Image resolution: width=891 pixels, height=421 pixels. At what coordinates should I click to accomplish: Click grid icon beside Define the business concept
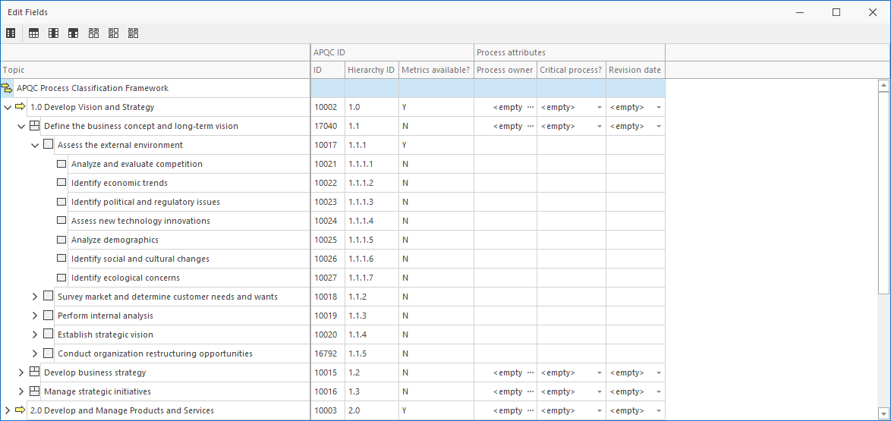34,126
